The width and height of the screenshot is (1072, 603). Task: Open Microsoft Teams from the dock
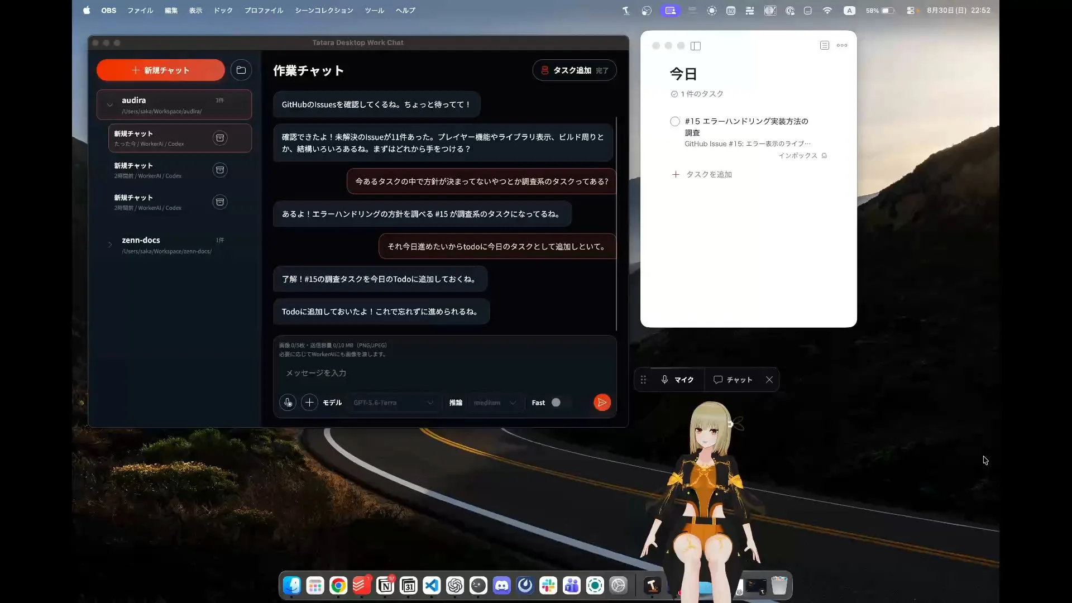[x=572, y=586]
